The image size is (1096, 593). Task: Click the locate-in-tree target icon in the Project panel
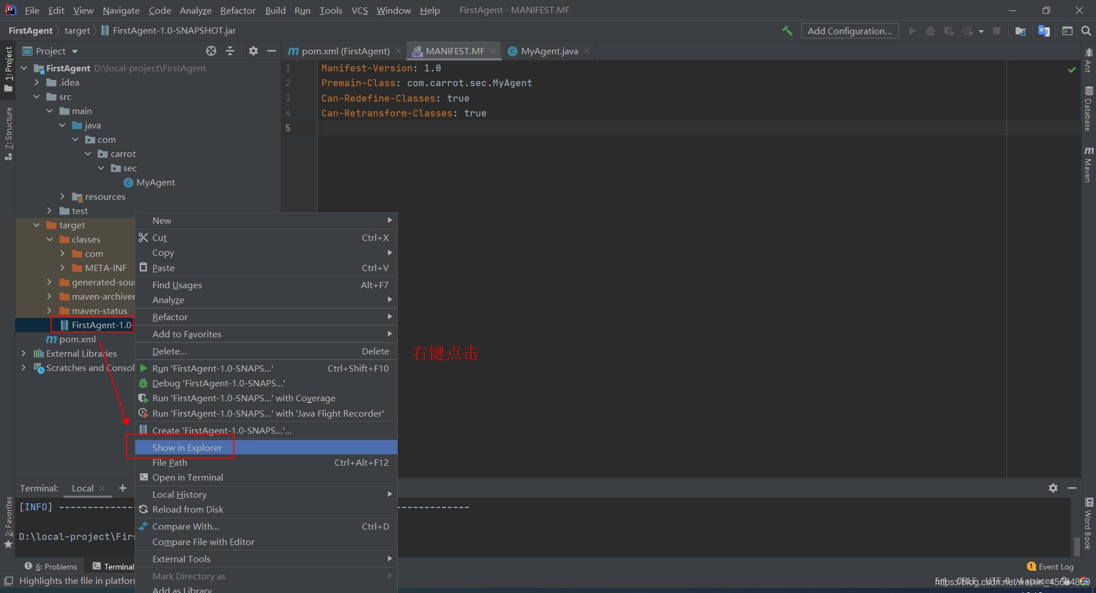(x=211, y=51)
